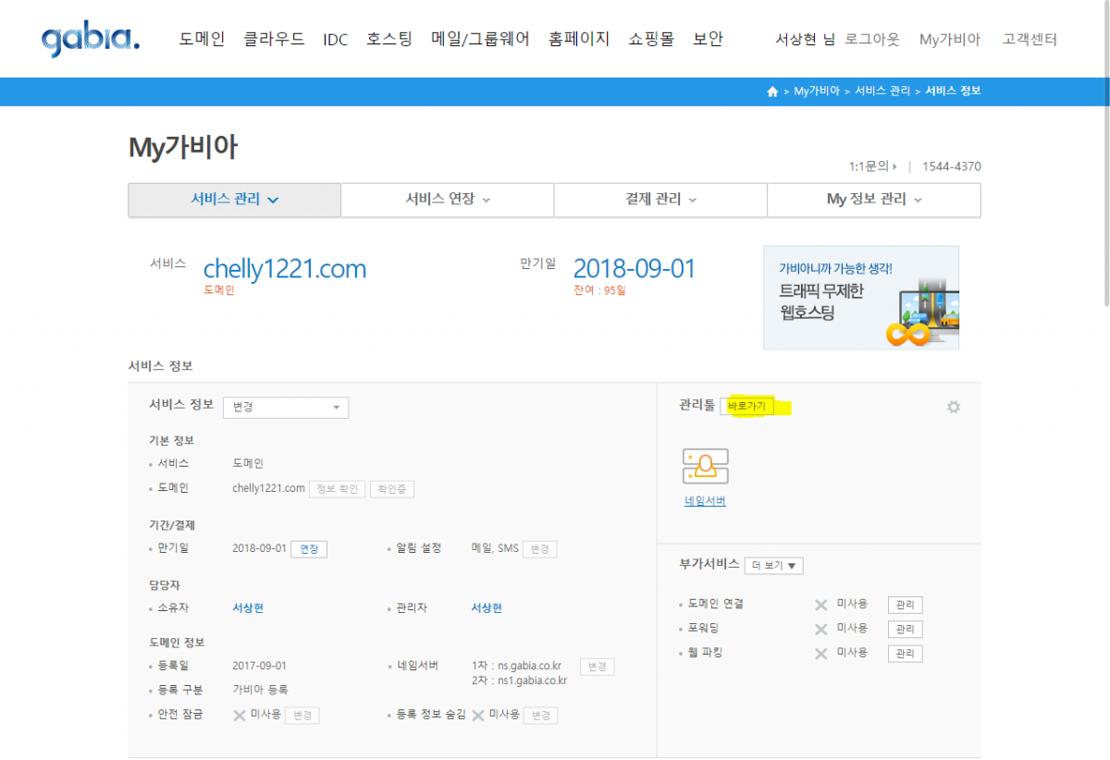This screenshot has height=760, width=1110.
Task: Click 관리 button for 포워딩
Action: [x=905, y=630]
